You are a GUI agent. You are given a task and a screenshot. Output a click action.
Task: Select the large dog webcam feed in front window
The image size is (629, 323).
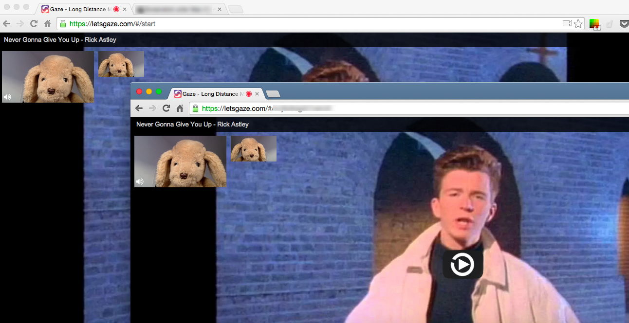point(180,161)
